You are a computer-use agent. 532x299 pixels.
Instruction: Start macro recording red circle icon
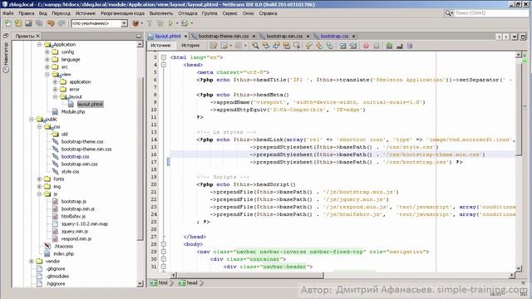click(x=366, y=46)
